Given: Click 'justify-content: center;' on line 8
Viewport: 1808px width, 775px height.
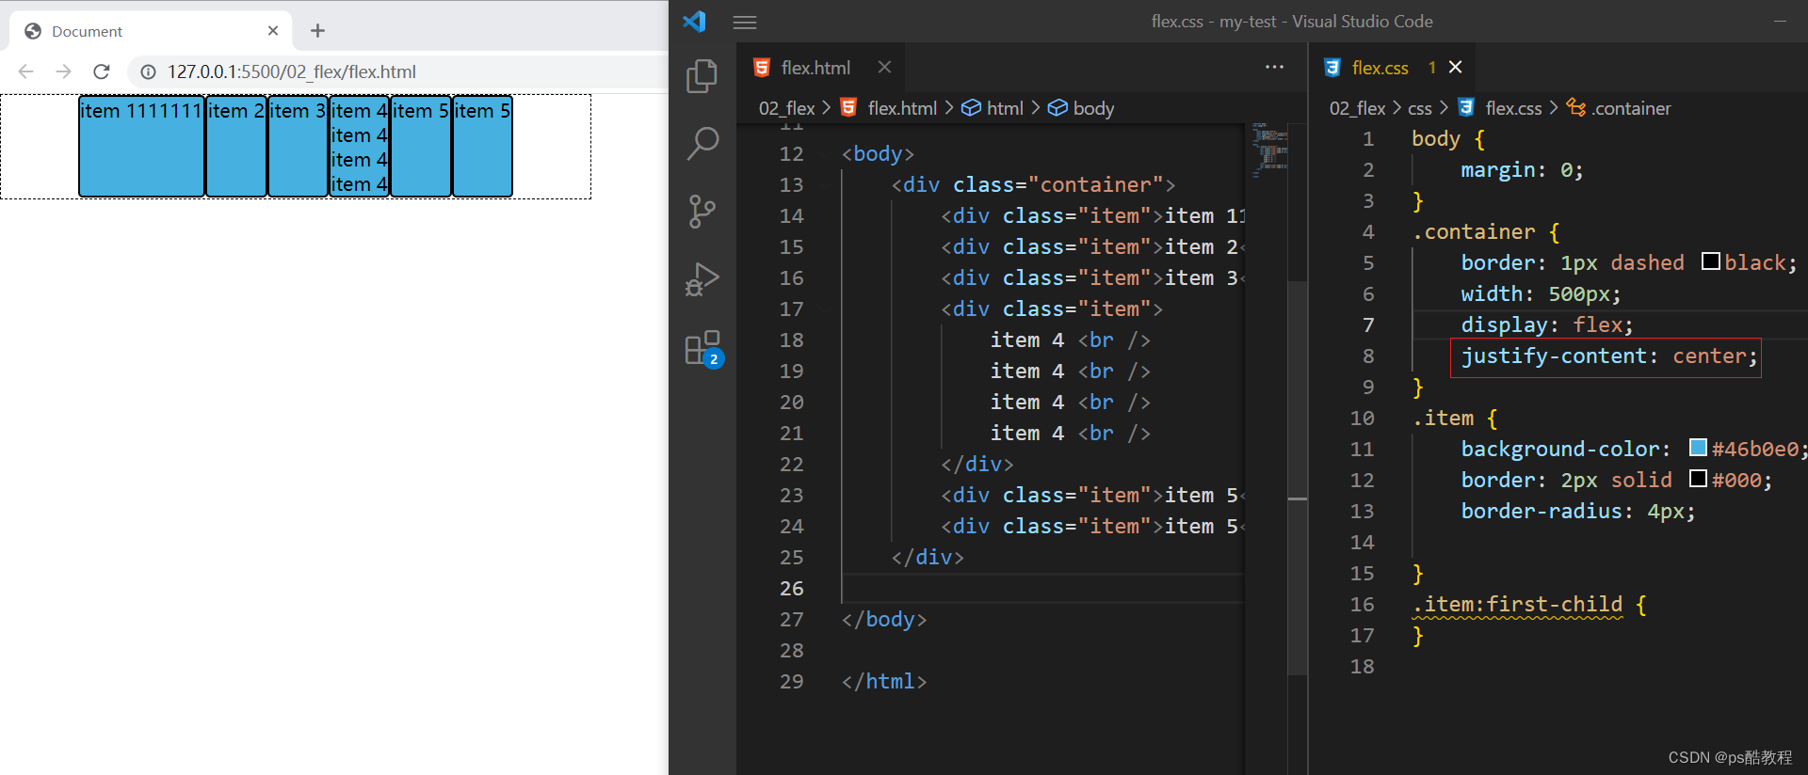Looking at the screenshot, I should pos(1608,356).
